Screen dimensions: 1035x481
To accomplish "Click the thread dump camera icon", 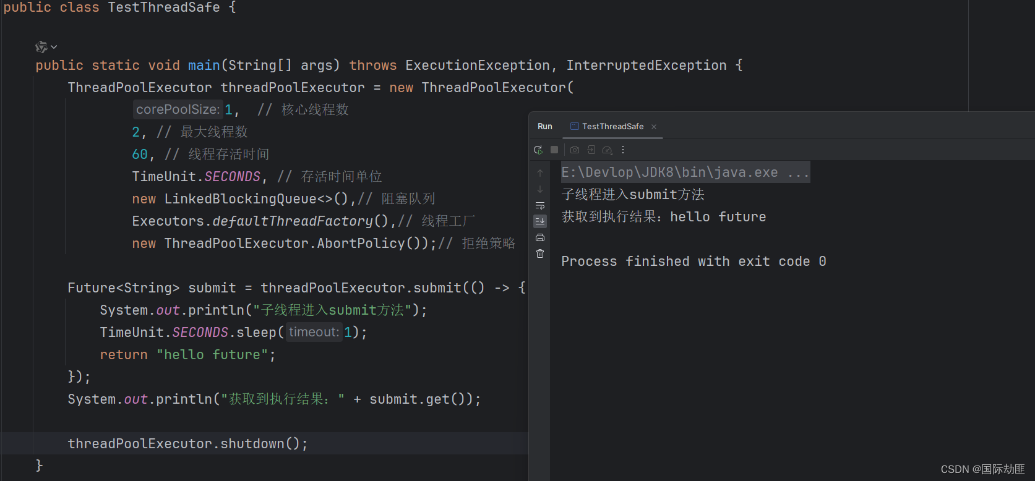I will coord(575,150).
